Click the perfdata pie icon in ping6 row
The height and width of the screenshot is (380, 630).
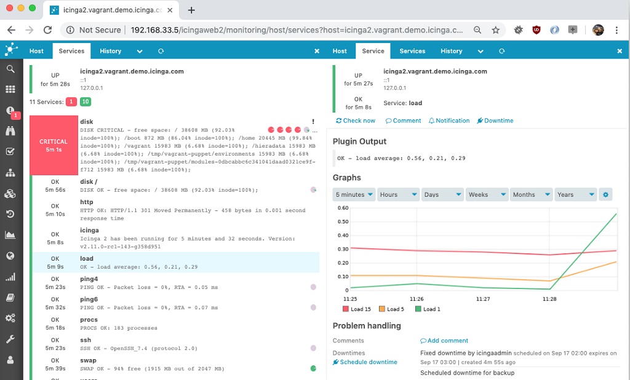pyautogui.click(x=313, y=307)
